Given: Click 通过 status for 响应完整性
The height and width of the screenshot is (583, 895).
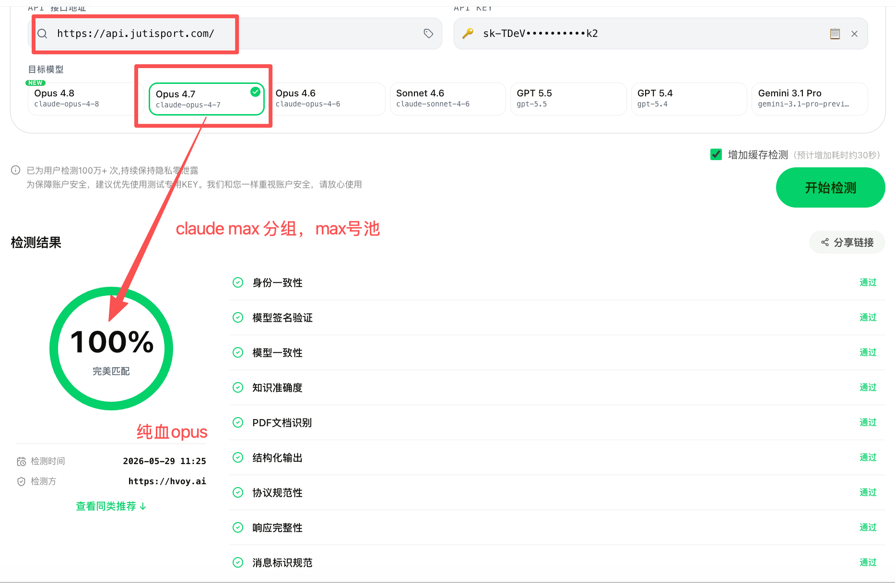Looking at the screenshot, I should 868,527.
